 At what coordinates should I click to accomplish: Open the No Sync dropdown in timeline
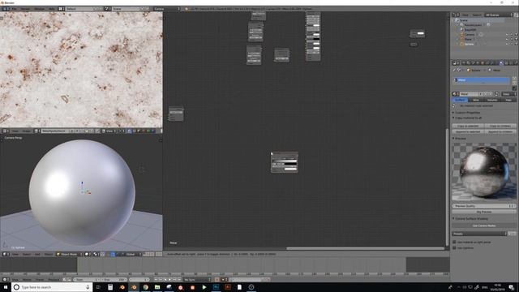196,279
